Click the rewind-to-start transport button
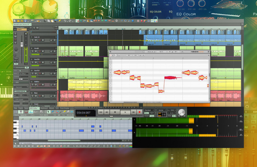This screenshot has height=167, width=257. [x=101, y=112]
